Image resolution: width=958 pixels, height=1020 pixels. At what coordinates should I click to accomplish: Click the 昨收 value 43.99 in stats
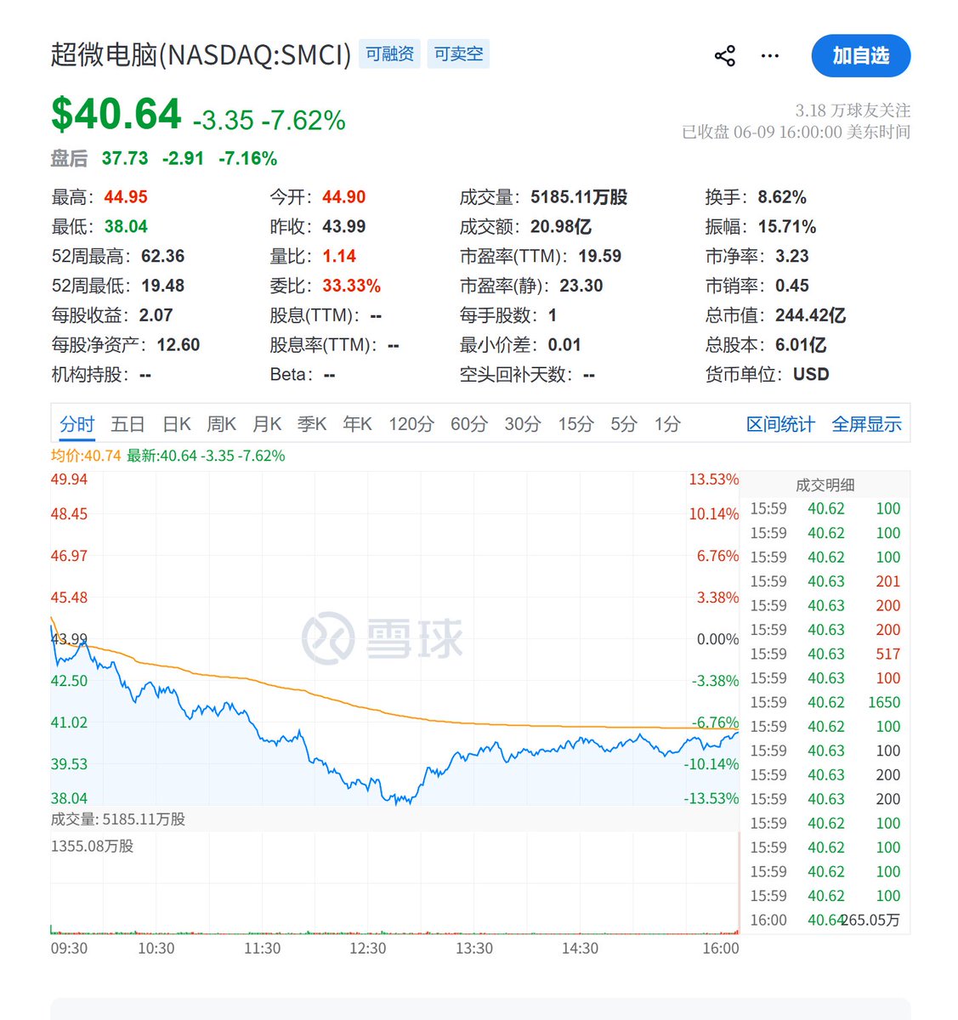click(x=344, y=227)
